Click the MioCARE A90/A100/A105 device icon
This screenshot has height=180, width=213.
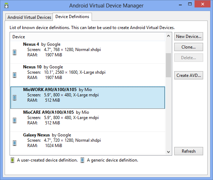tap(15, 120)
